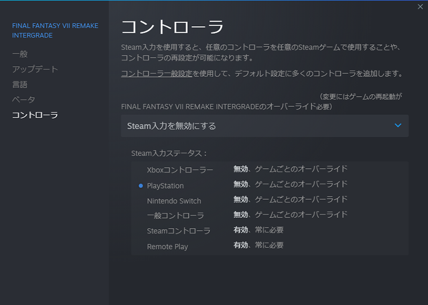Select the Xboxコントローラー status row
428x305 pixels.
click(180, 170)
